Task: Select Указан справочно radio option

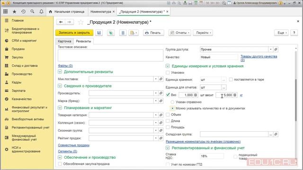Action: [x=172, y=102]
